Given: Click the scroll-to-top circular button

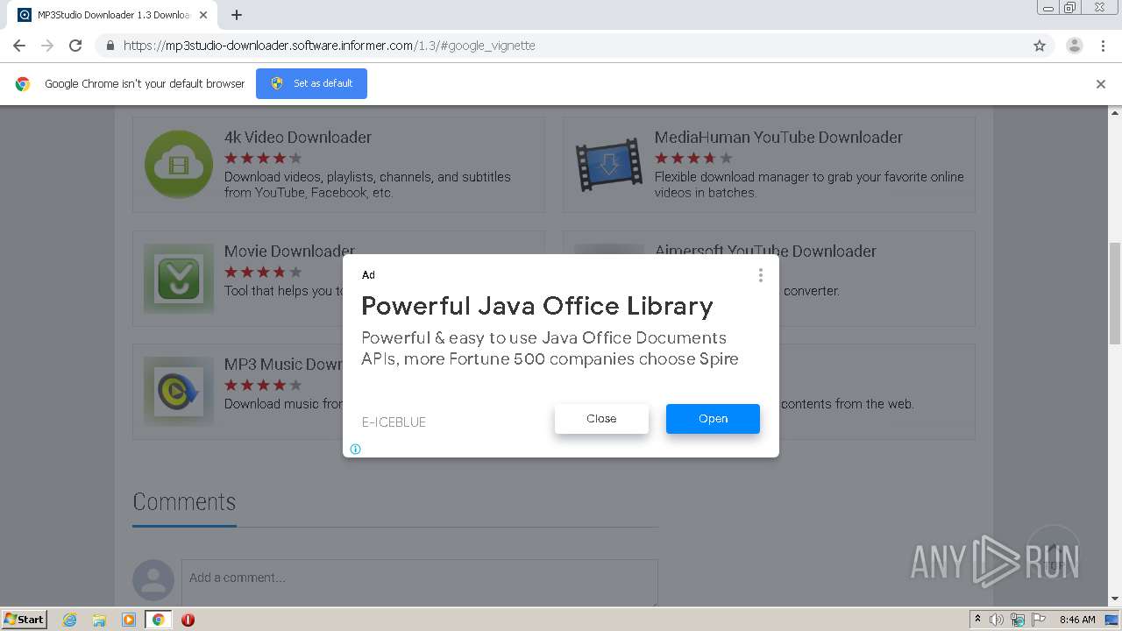Looking at the screenshot, I should point(1053,552).
